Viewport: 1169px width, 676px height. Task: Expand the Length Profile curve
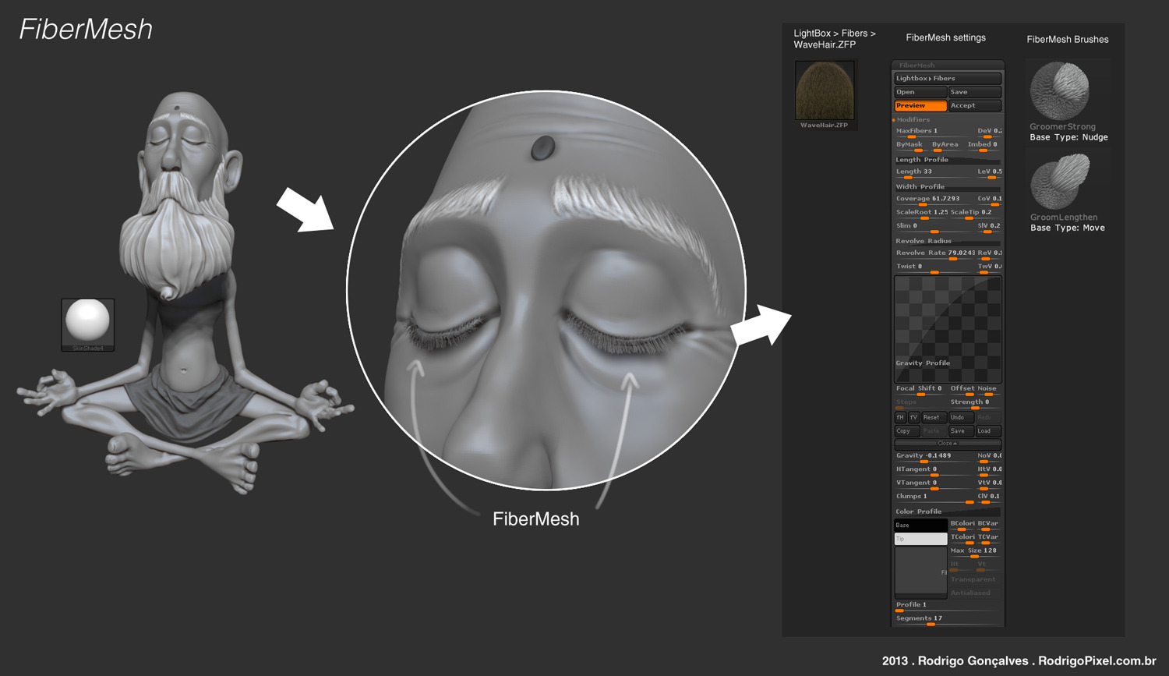[948, 159]
